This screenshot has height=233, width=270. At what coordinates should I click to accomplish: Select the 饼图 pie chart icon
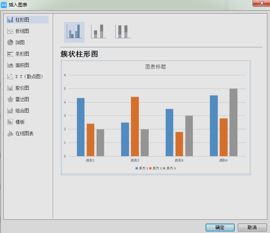point(10,42)
